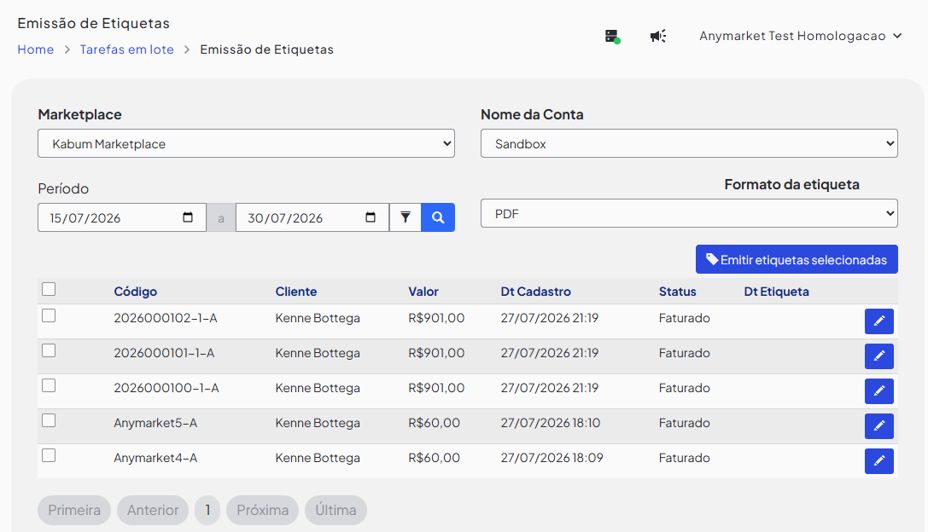Click the Próxima pagination button
Viewport: 928px width, 532px height.
click(x=263, y=510)
